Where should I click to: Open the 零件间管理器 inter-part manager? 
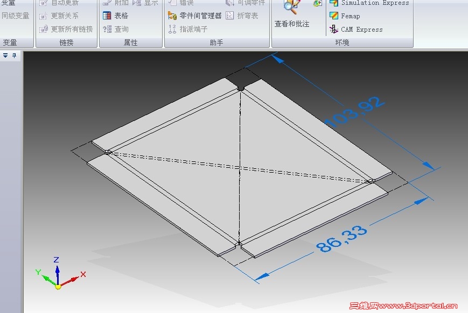194,16
